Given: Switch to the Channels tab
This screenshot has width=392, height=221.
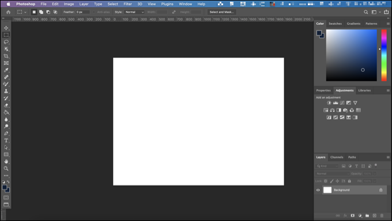Looking at the screenshot, I should [x=337, y=157].
